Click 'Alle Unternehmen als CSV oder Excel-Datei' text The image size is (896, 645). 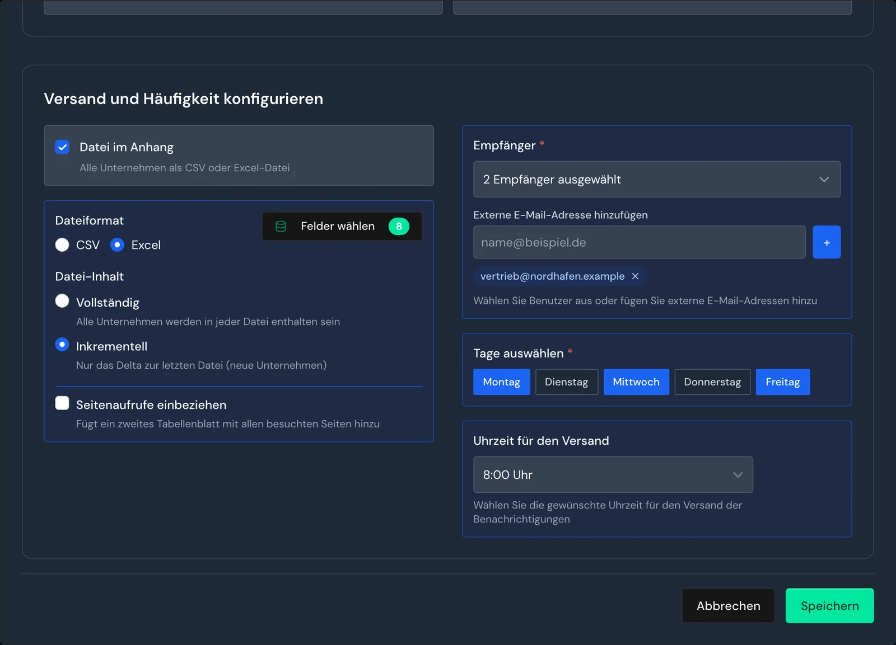coord(185,168)
